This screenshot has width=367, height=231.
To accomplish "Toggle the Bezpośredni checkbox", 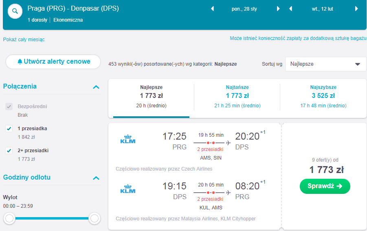I will point(9,107).
